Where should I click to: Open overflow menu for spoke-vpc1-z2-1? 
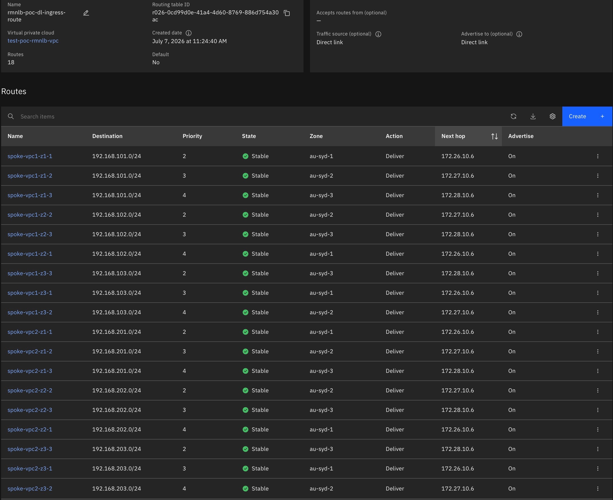598,254
